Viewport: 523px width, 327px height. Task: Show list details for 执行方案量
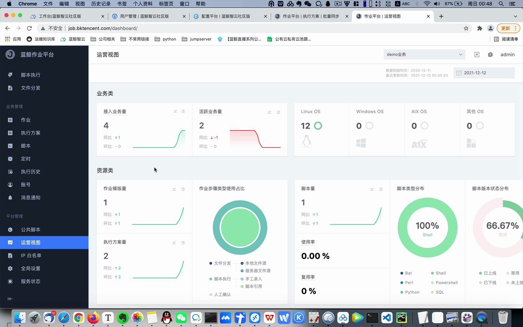(x=183, y=243)
